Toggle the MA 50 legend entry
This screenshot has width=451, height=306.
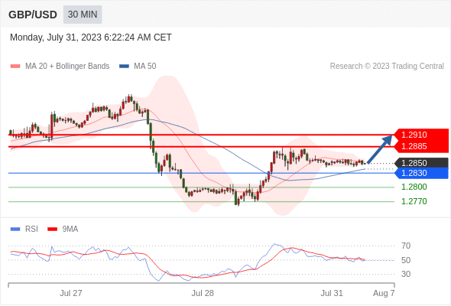coord(138,67)
